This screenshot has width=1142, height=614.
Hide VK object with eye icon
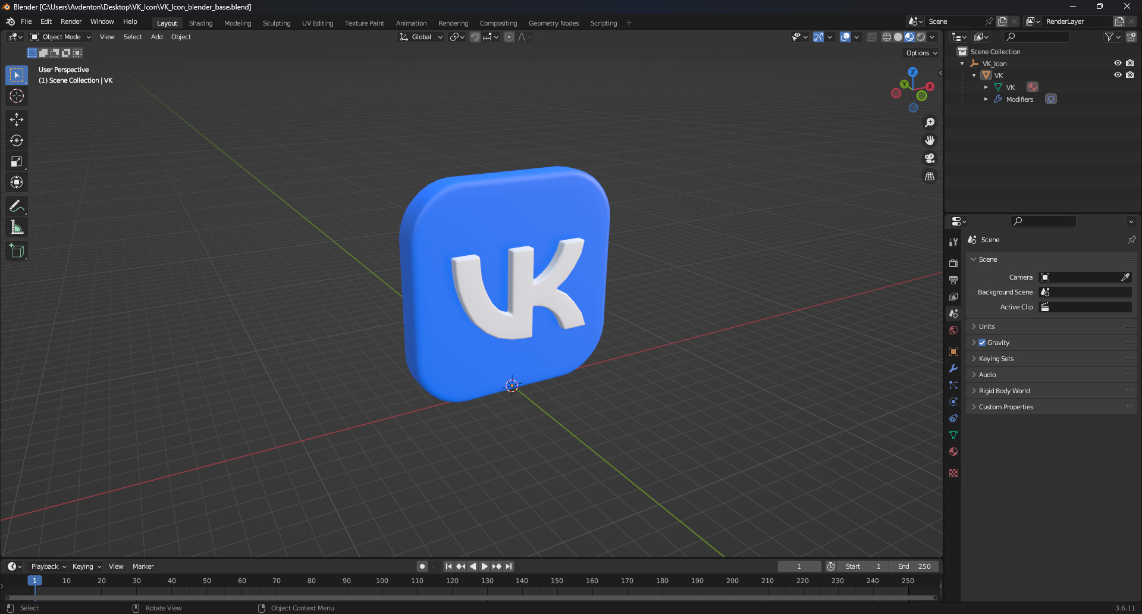1118,75
